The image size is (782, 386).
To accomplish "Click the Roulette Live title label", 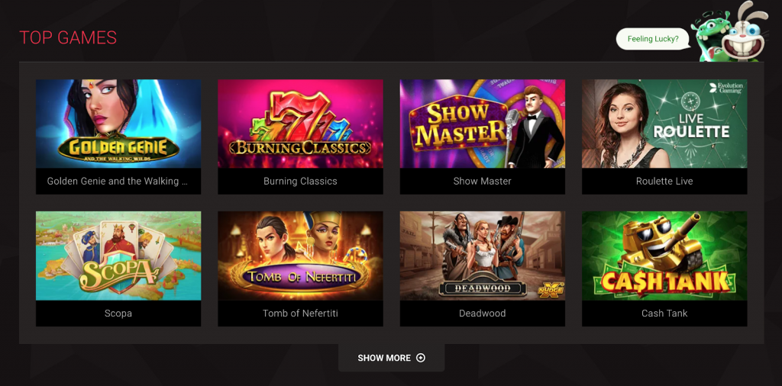I will pos(664,182).
